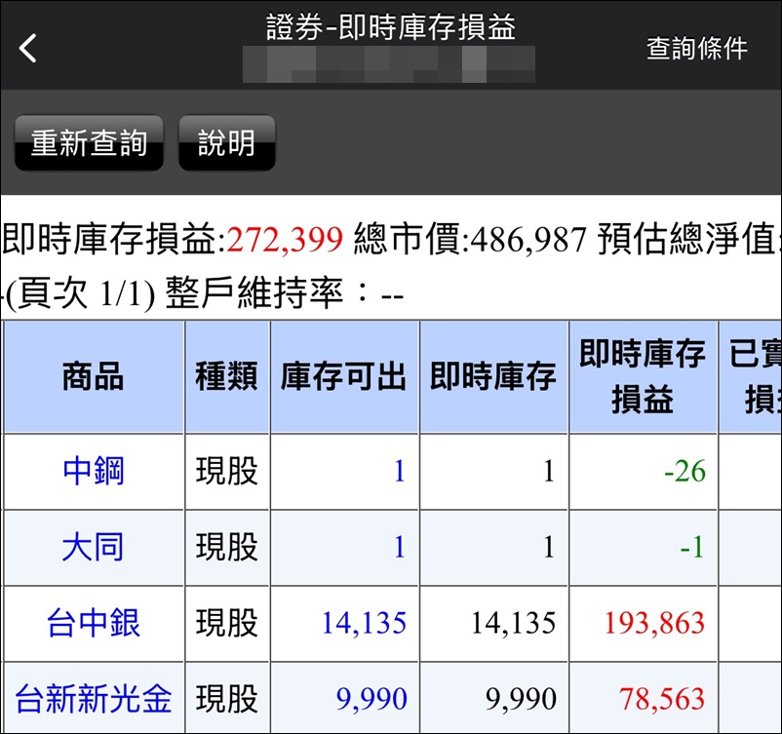Image resolution: width=782 pixels, height=734 pixels.
Task: Tap the 即時庫存損益 column header
Action: click(640, 377)
